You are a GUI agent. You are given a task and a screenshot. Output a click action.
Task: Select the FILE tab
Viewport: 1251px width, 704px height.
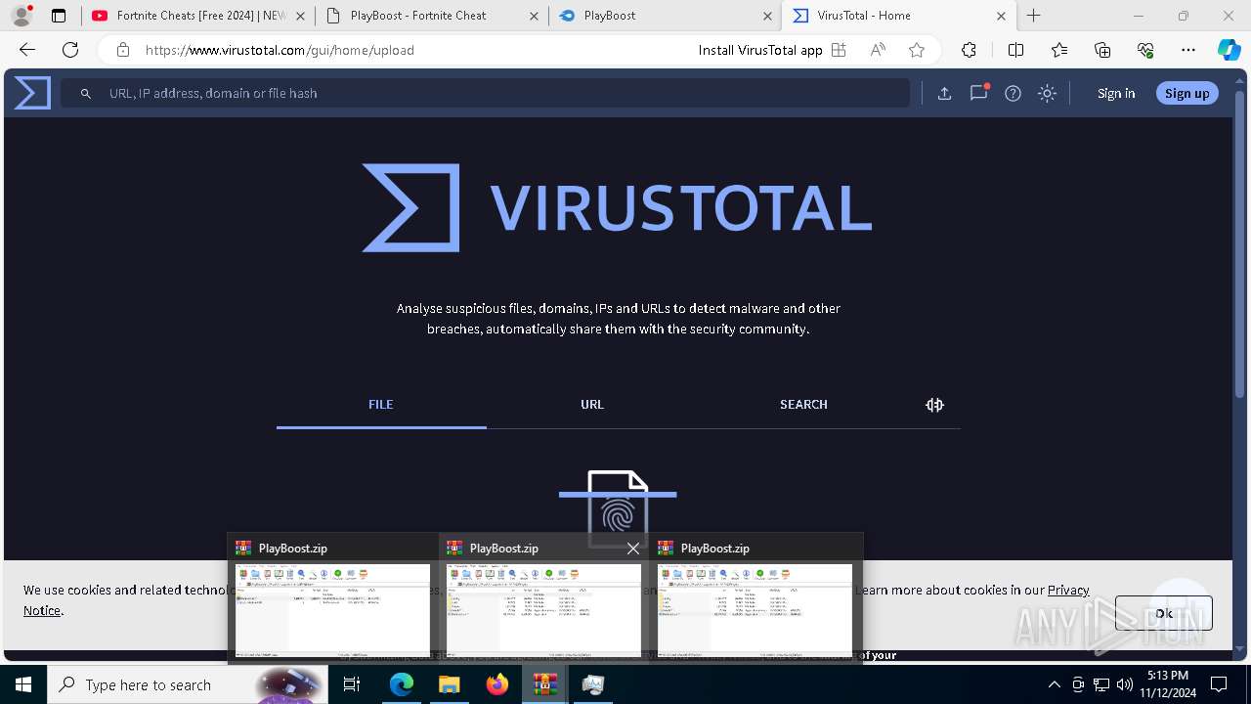(381, 404)
